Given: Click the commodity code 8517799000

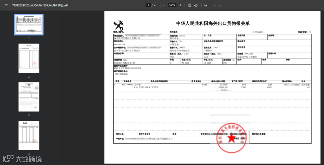Looking at the screenshot, I should pos(127,85).
